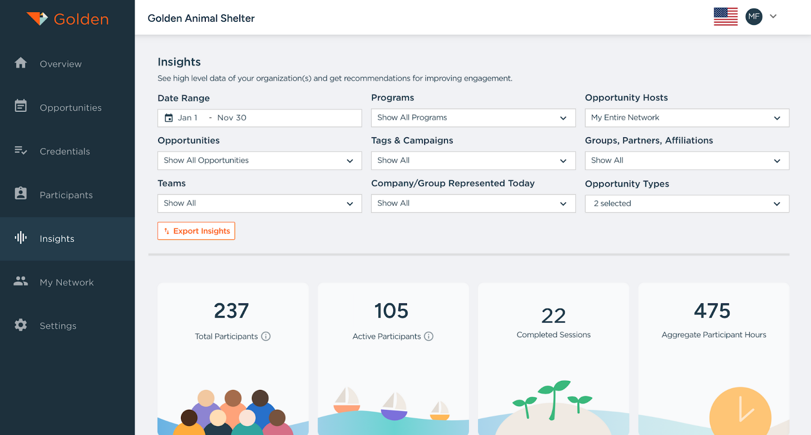Open the Show All Programs dropdown
The width and height of the screenshot is (811, 435).
click(473, 118)
